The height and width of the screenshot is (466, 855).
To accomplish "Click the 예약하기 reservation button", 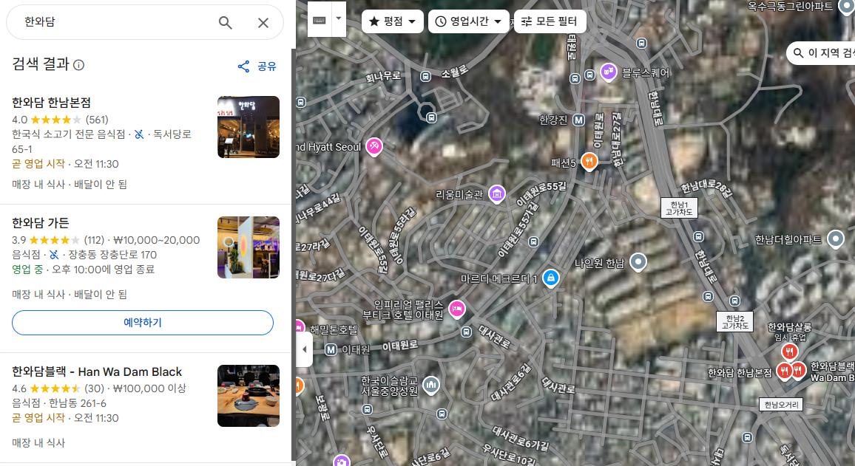I will [x=142, y=322].
